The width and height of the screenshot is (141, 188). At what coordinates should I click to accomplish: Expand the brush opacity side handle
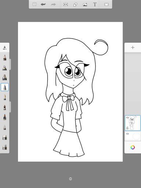coord(10,107)
